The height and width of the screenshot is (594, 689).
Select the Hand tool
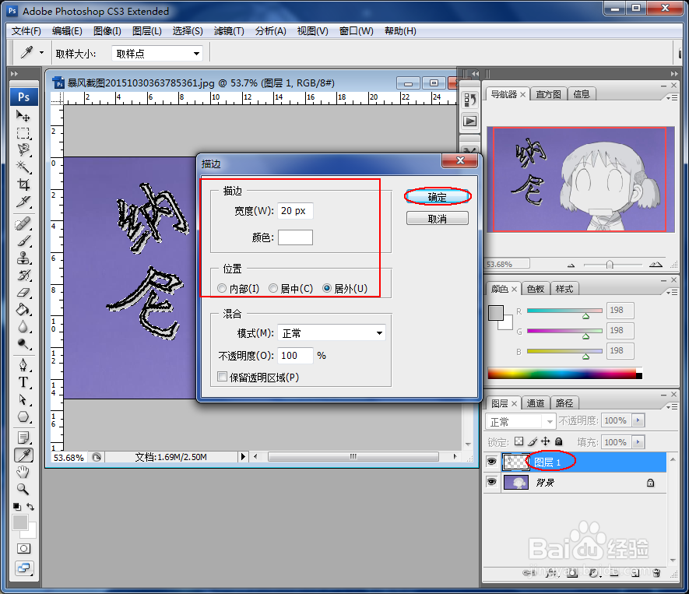click(23, 472)
